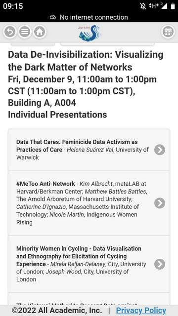Image resolution: width=178 pixels, height=316 pixels.
Task: Tap the conference swan logo
Action: 89,33
